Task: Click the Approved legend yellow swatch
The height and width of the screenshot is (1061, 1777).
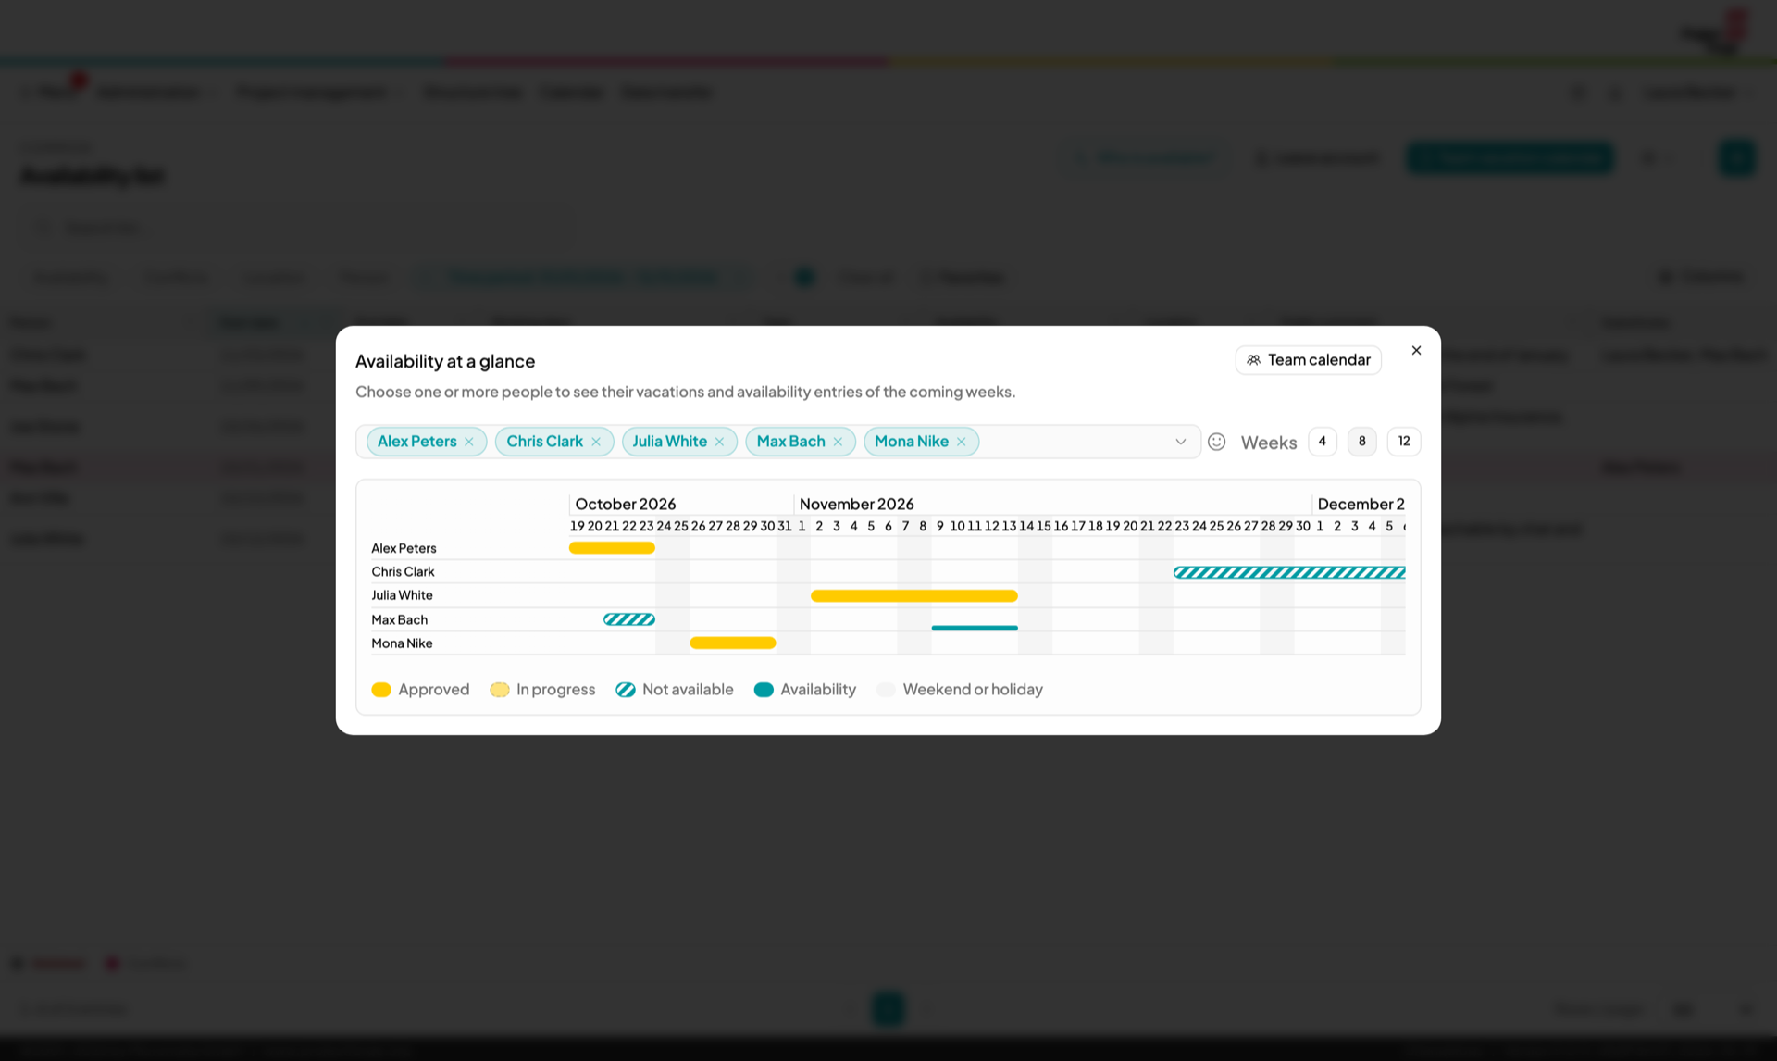Action: 381,690
